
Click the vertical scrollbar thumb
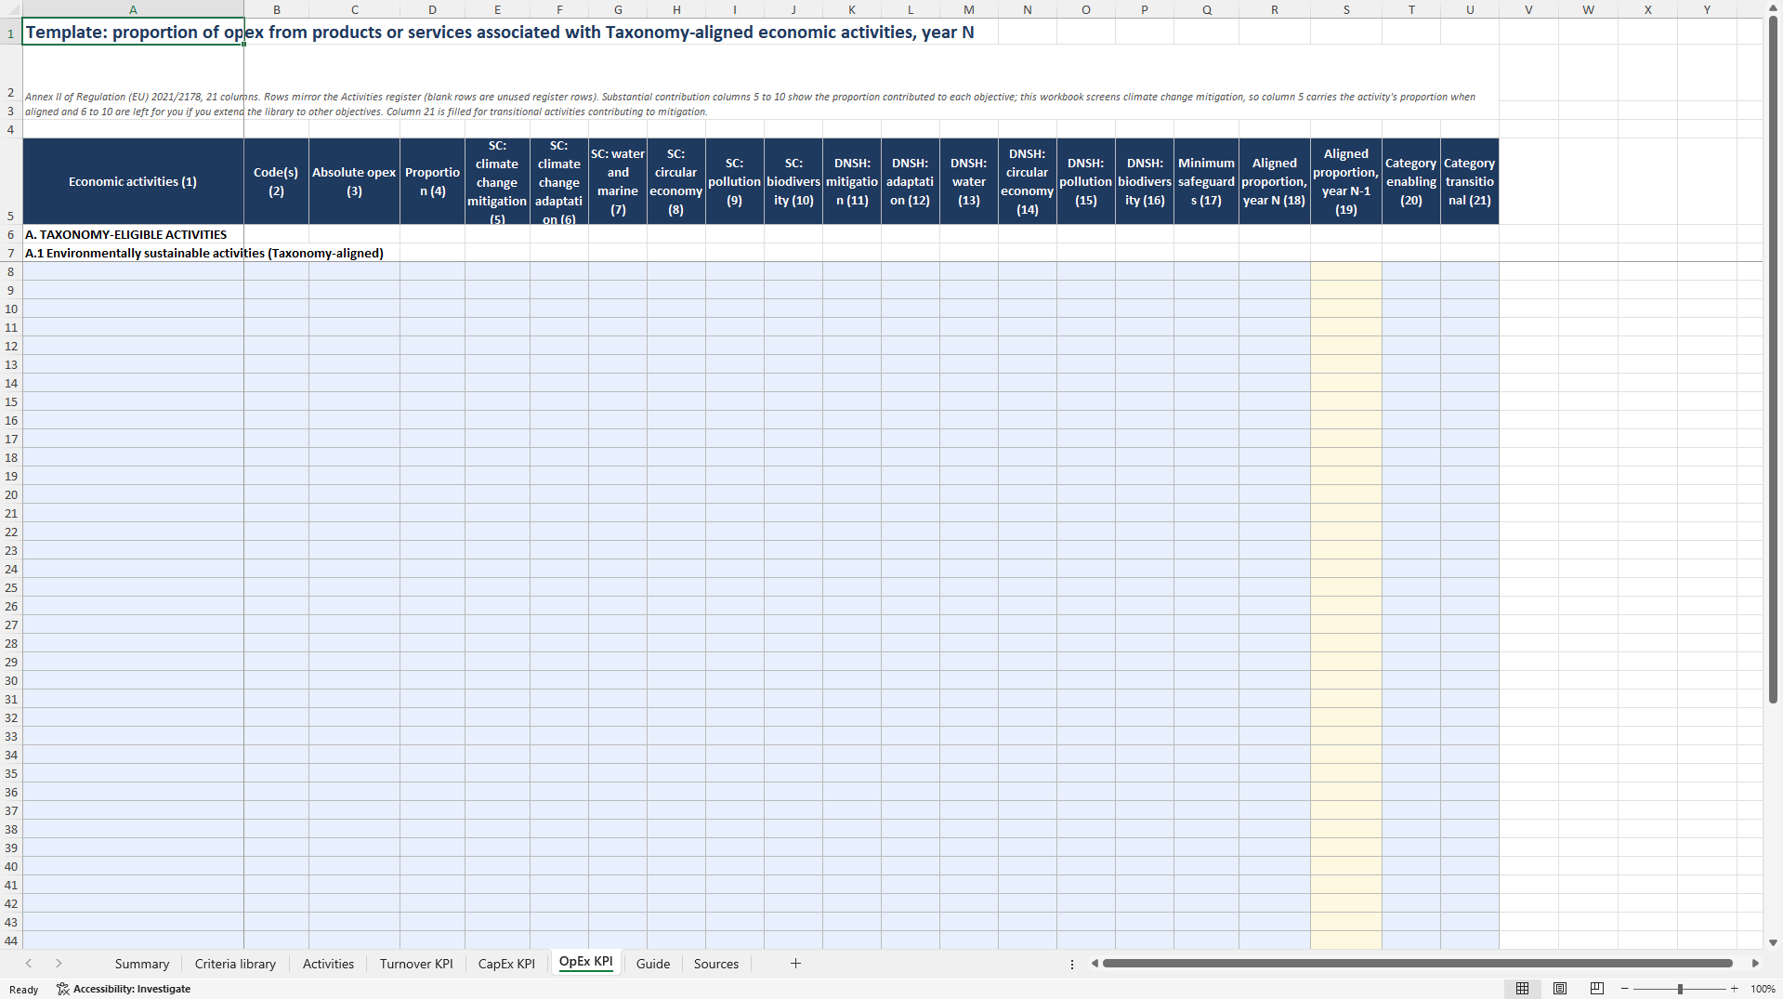point(1773,361)
